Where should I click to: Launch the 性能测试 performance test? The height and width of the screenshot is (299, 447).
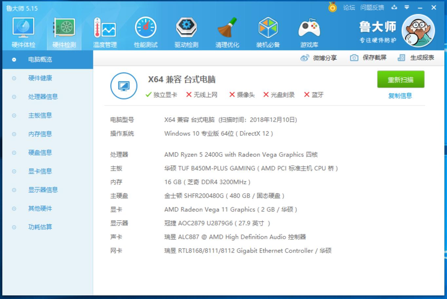point(145,31)
